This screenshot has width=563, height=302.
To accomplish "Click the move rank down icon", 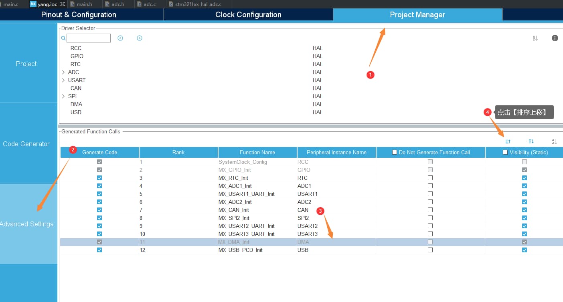I will (531, 141).
